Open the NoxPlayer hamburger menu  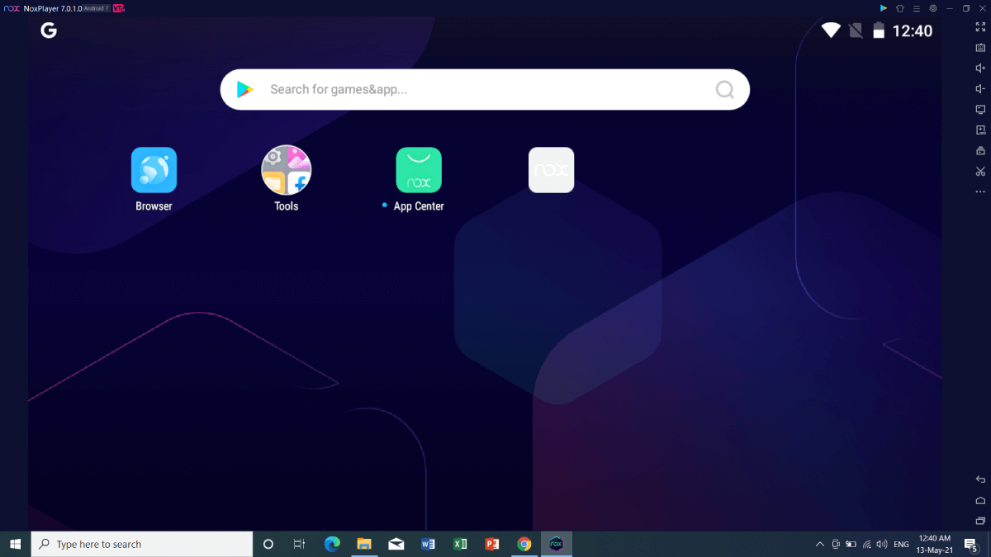click(916, 8)
